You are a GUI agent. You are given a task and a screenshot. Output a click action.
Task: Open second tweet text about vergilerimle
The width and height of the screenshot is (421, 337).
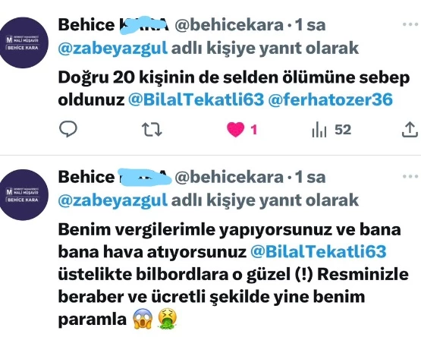[234, 275]
